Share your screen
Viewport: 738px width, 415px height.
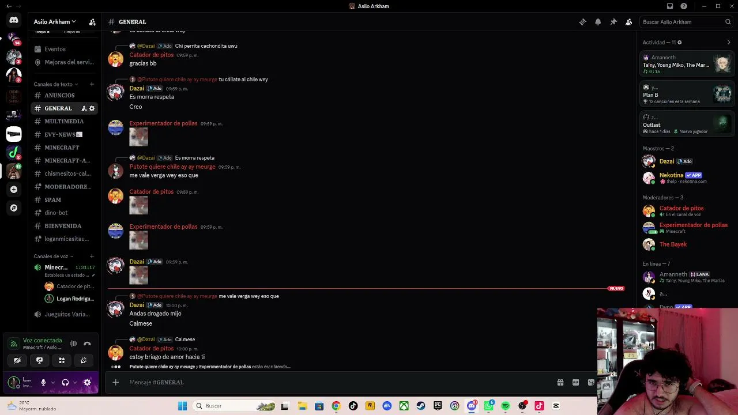(39, 360)
